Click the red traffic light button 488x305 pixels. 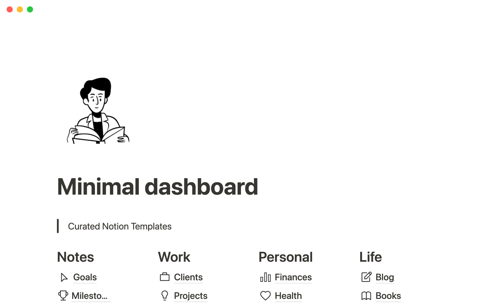point(9,9)
